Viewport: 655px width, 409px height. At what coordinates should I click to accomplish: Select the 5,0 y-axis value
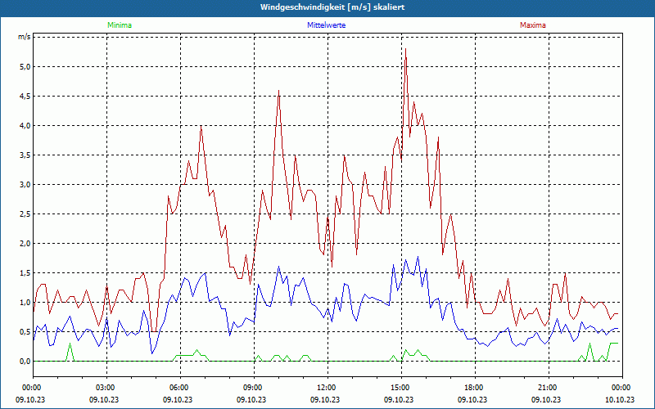tap(24, 66)
